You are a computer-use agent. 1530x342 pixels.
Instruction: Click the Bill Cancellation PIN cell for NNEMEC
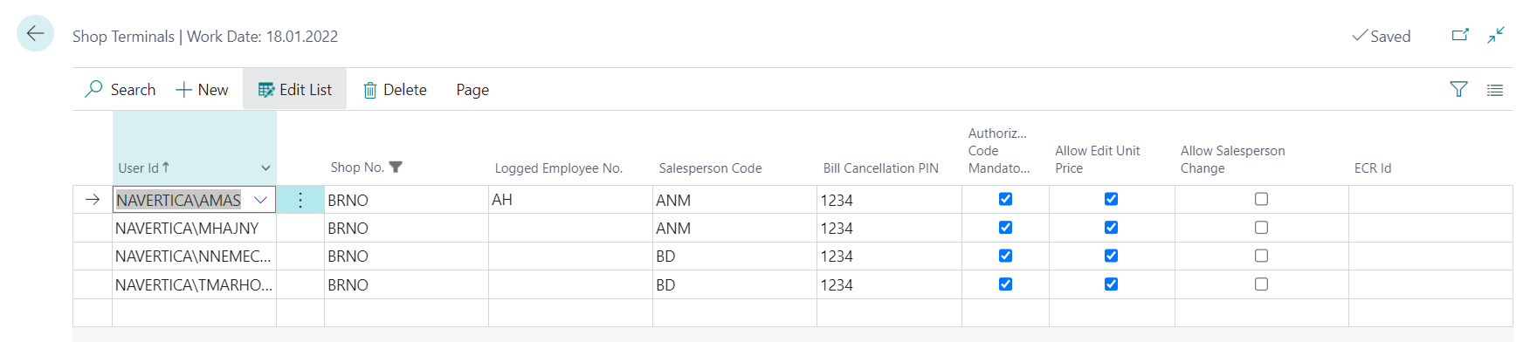tap(889, 256)
